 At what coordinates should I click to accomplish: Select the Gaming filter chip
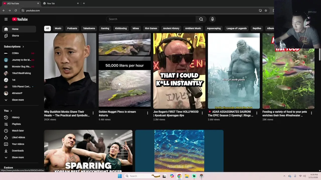105,28
